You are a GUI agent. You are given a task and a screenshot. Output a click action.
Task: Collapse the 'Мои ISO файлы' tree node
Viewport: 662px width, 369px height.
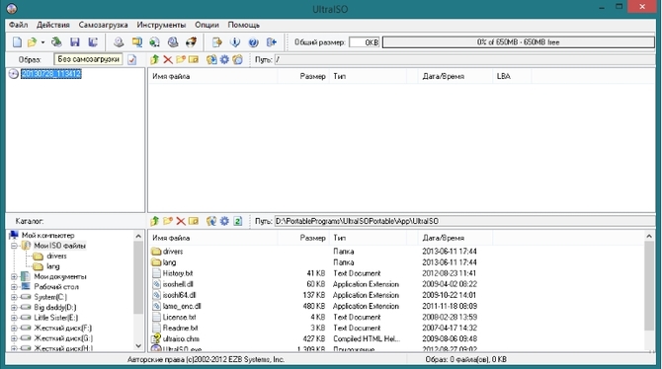(14, 246)
